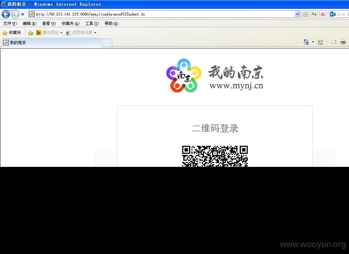The height and width of the screenshot is (254, 349).
Task: Expand the 建议网站 dropdown arrow
Action: tap(61, 33)
